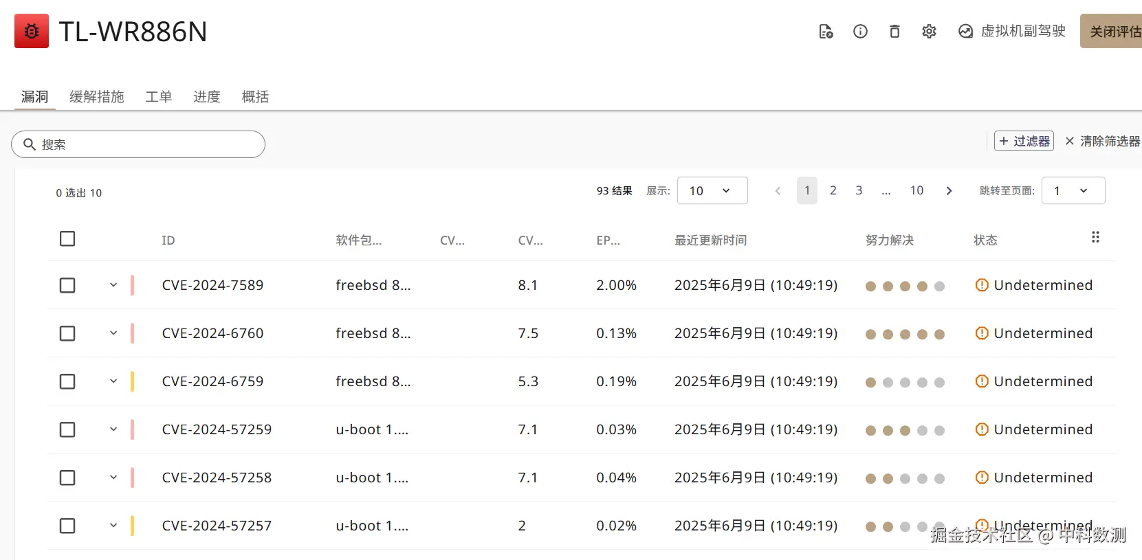The height and width of the screenshot is (560, 1142).
Task: Open CVE-2024-57259 ID text
Action: 217,429
